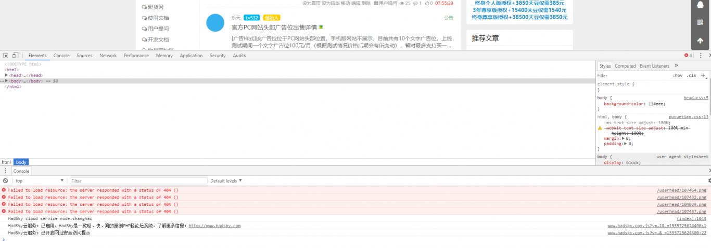Screen dimensions: 711x248
Task: Select the html breadcrumb item
Action: (6, 162)
